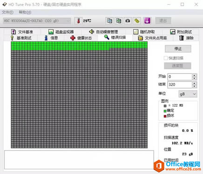Decrease the 结束 end value

[195, 86]
